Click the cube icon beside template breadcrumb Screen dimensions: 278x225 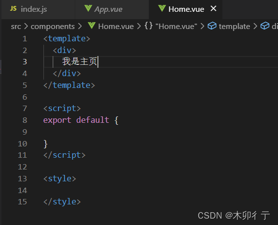coord(212,26)
